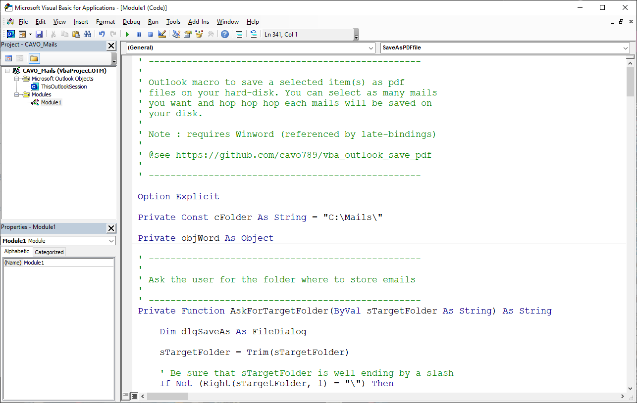Click View Object icon in Project panel

(20, 58)
